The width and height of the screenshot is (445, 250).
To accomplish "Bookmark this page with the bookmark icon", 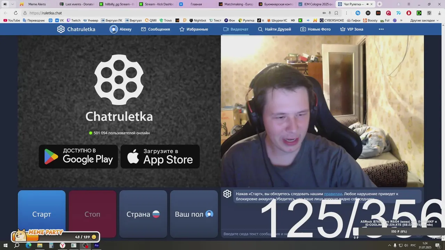I will tap(336, 13).
